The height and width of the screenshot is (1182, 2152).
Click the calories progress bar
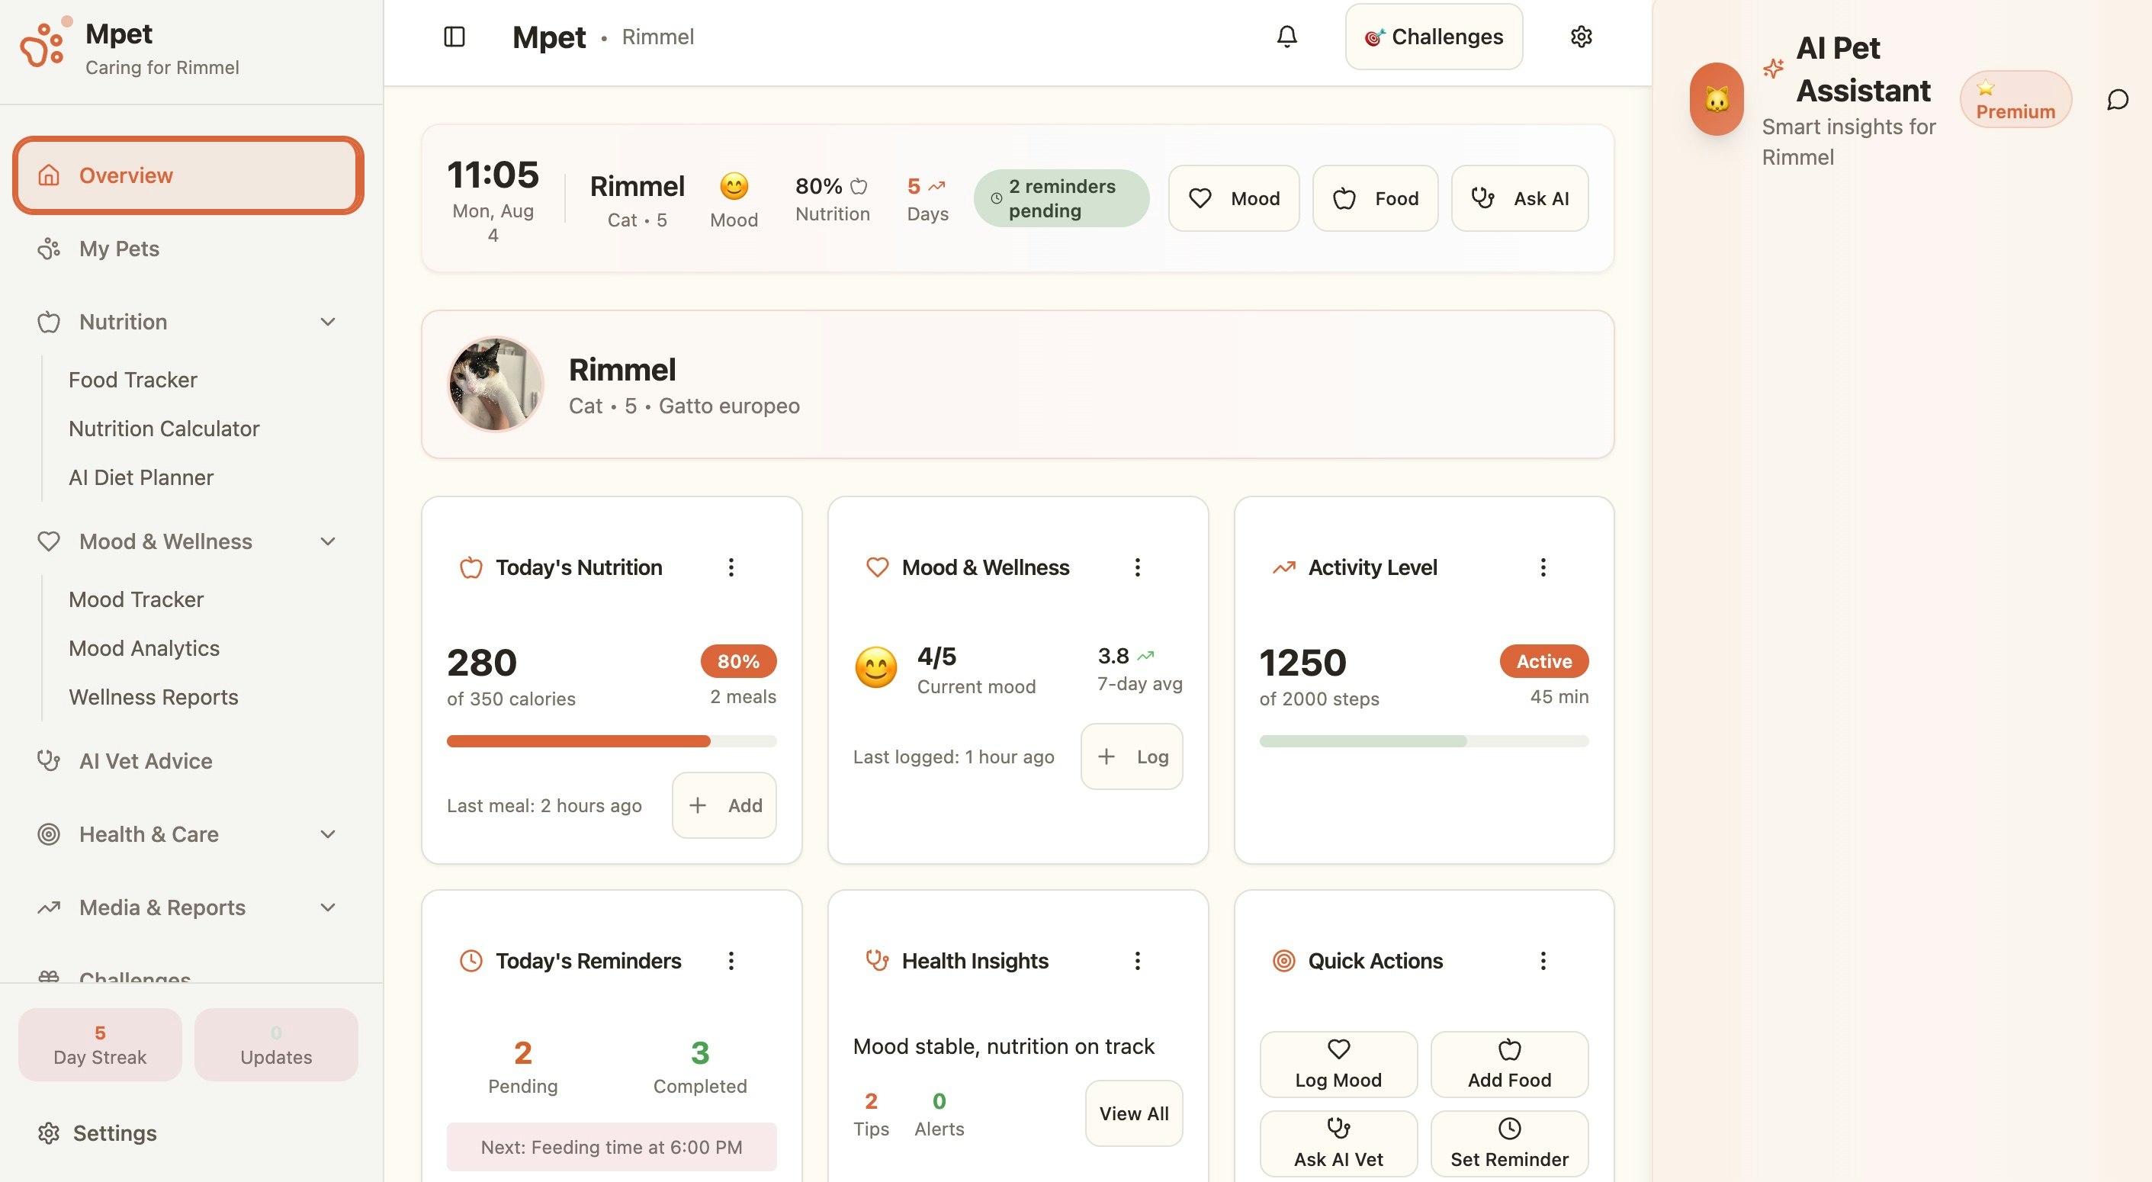pos(612,741)
